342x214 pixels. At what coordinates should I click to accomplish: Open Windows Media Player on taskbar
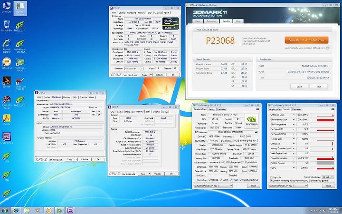[x=38, y=211]
